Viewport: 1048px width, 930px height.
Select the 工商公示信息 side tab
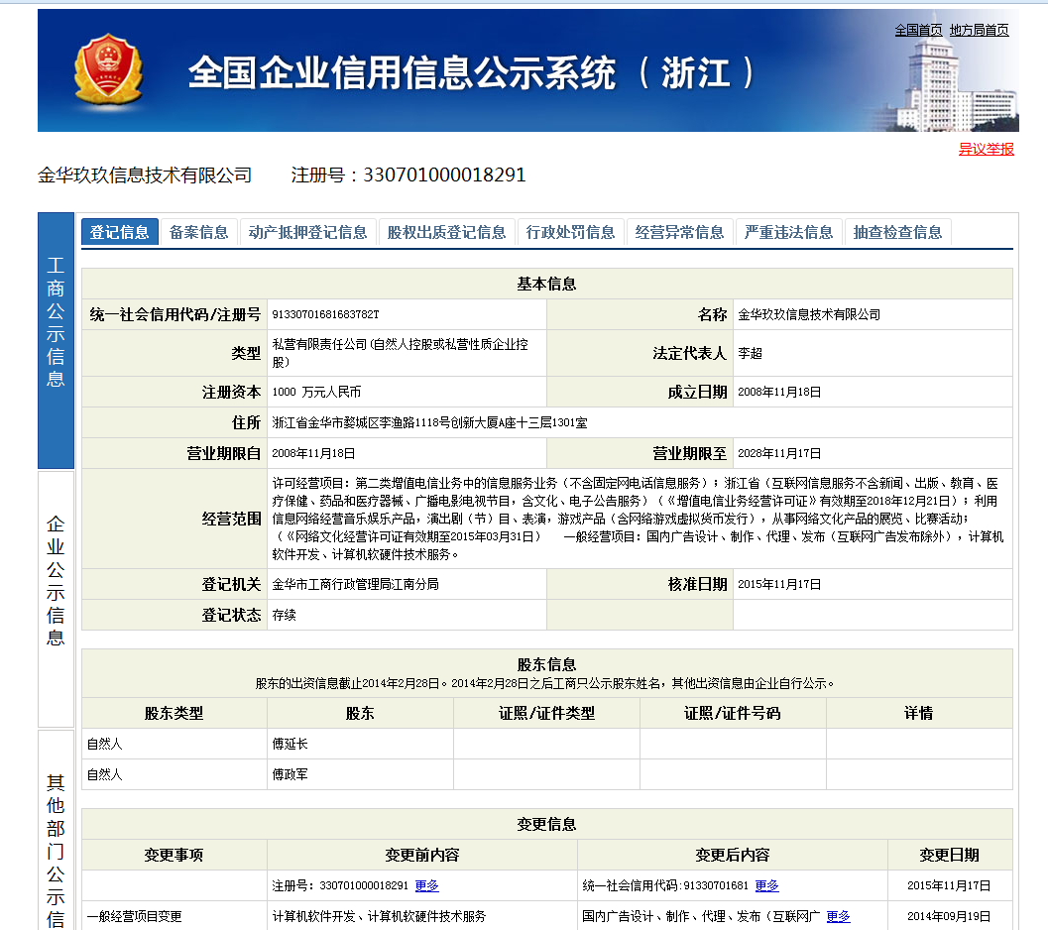coord(56,340)
